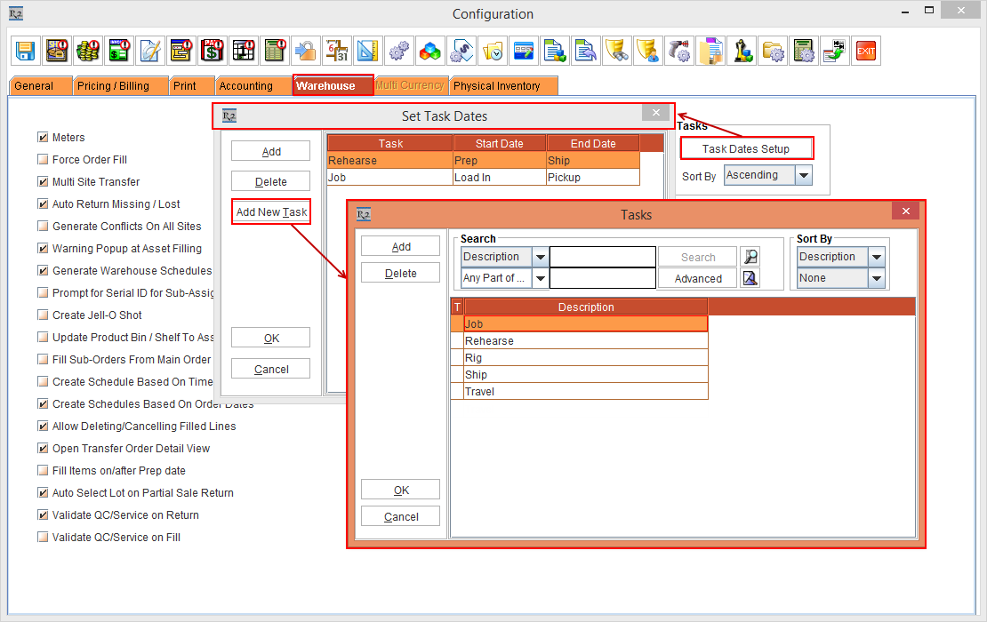Click the Search button in the Tasks dialog
The width and height of the screenshot is (987, 622).
pyautogui.click(x=696, y=256)
